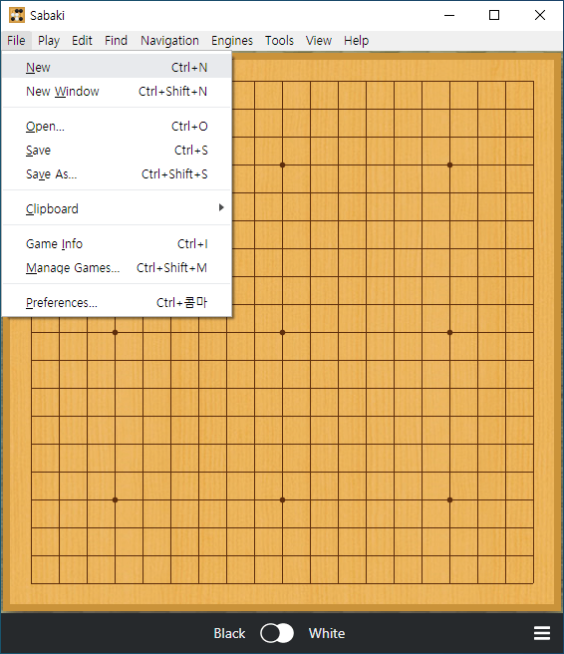
Task: Choose New Window menu entry
Action: coord(117,91)
